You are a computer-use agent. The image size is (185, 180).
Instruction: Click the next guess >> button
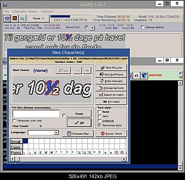(x=87, y=71)
